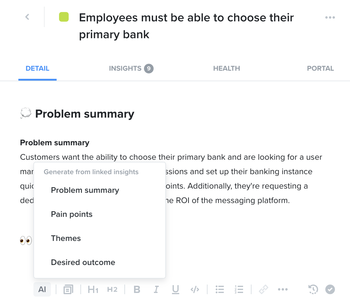Open more formatting options in the toolbar
Image resolution: width=350 pixels, height=305 pixels.
(x=283, y=289)
